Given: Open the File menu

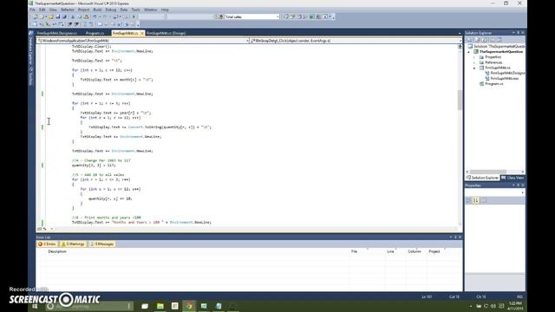Looking at the screenshot, I should (x=32, y=10).
